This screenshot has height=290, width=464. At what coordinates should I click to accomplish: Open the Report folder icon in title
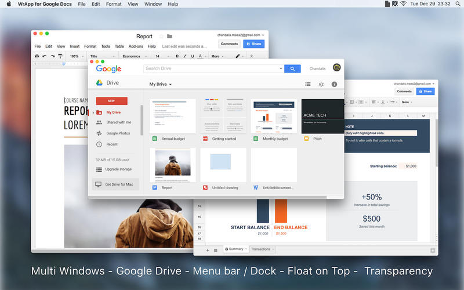169,37
